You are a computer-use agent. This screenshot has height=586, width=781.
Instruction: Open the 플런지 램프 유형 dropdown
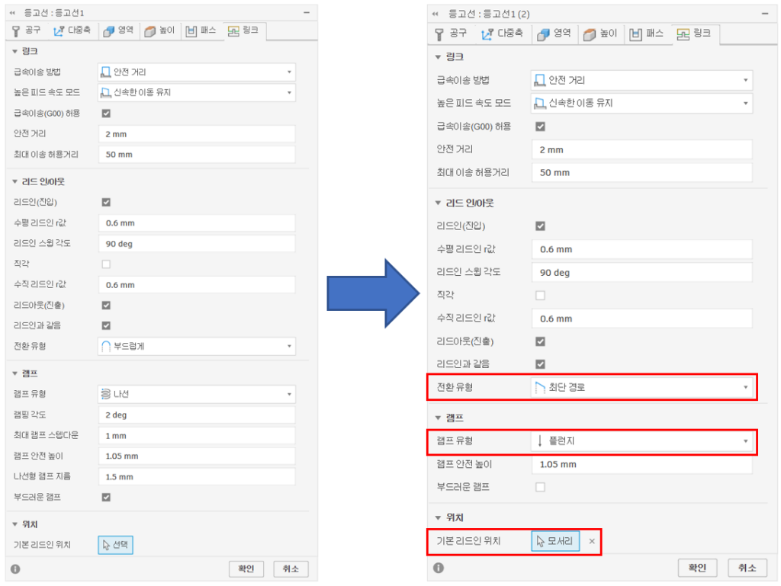pos(641,441)
